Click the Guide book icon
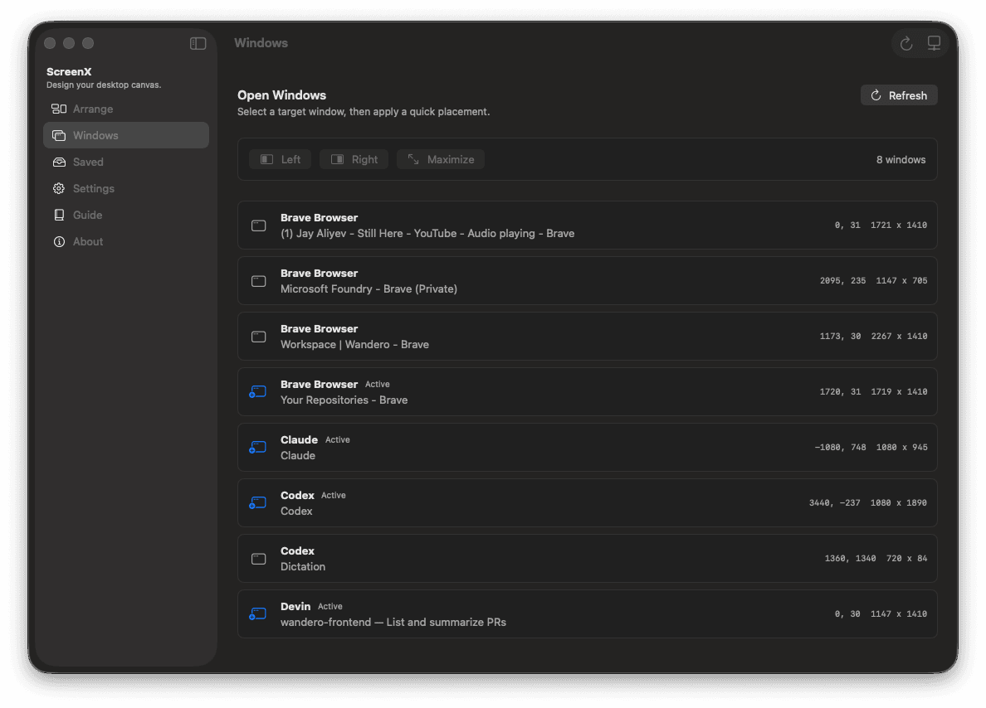986x708 pixels. [59, 215]
